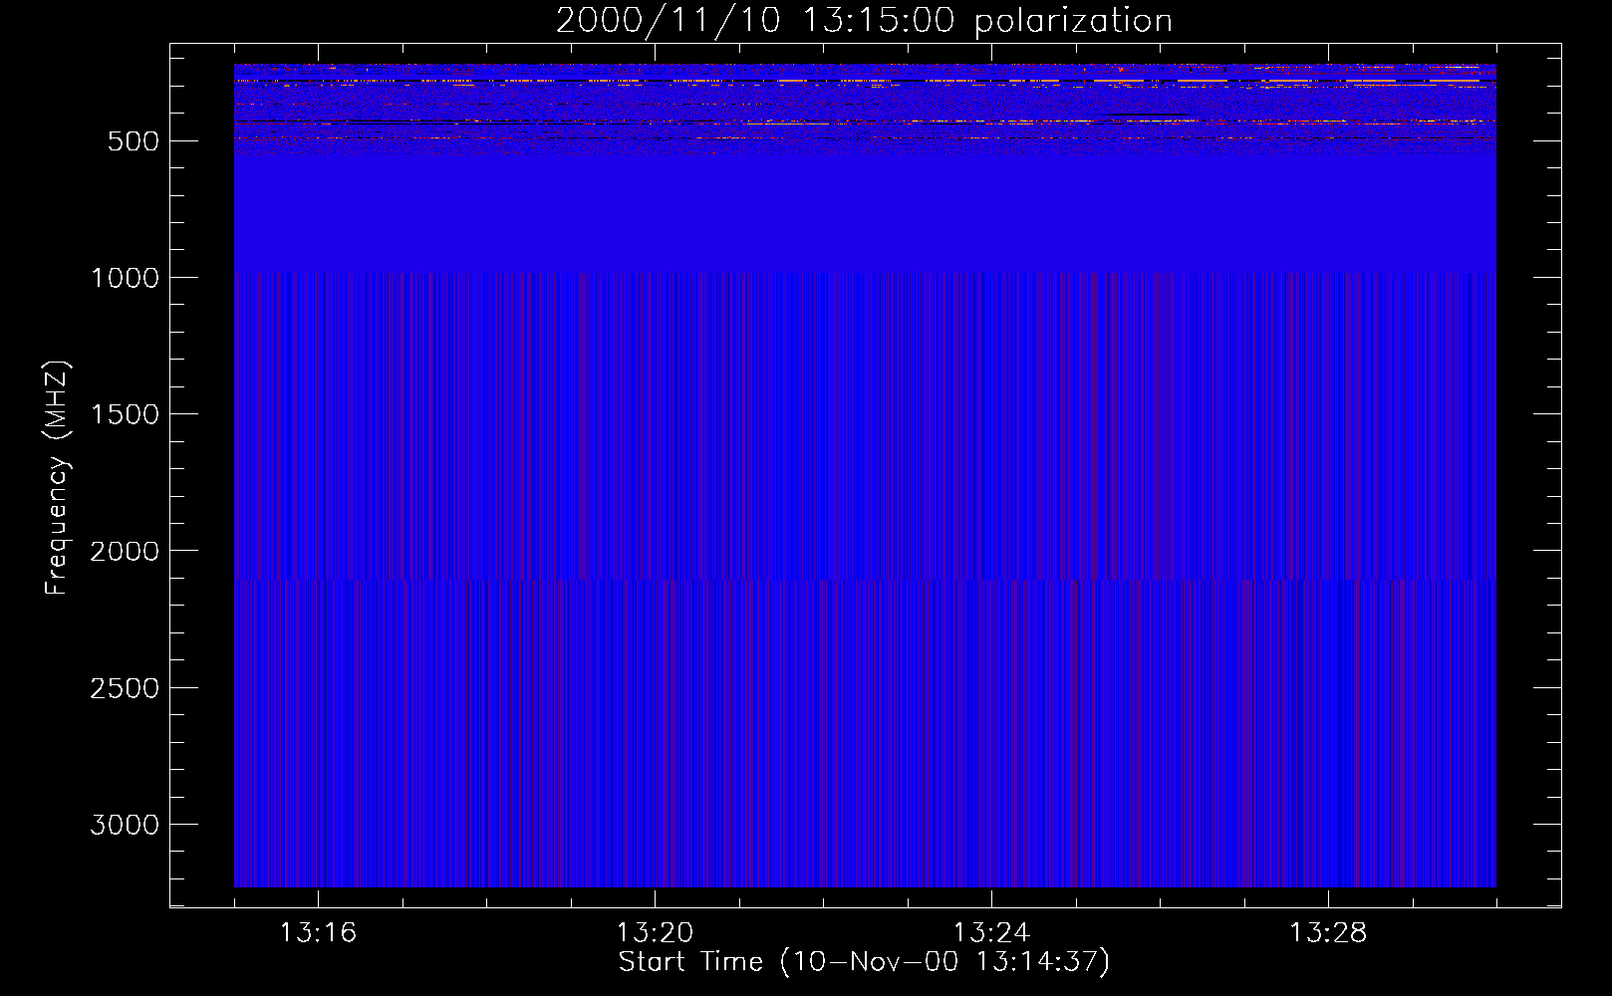Viewport: 1612px width, 996px height.
Task: Select the 'Frequency (MHZ)' axis label
Action: 58,477
